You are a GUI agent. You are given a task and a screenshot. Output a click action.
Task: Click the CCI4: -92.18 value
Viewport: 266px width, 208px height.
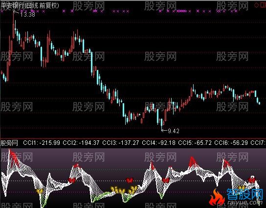coord(158,143)
